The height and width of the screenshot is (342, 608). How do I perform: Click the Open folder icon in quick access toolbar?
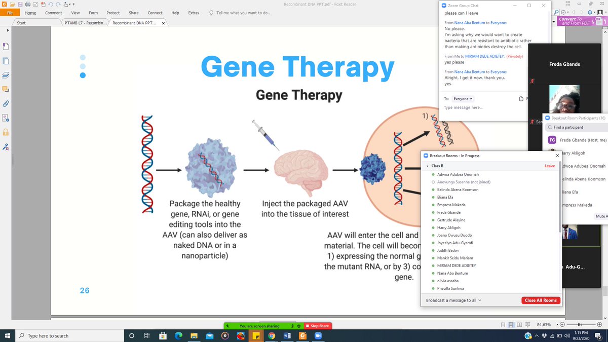click(13, 4)
